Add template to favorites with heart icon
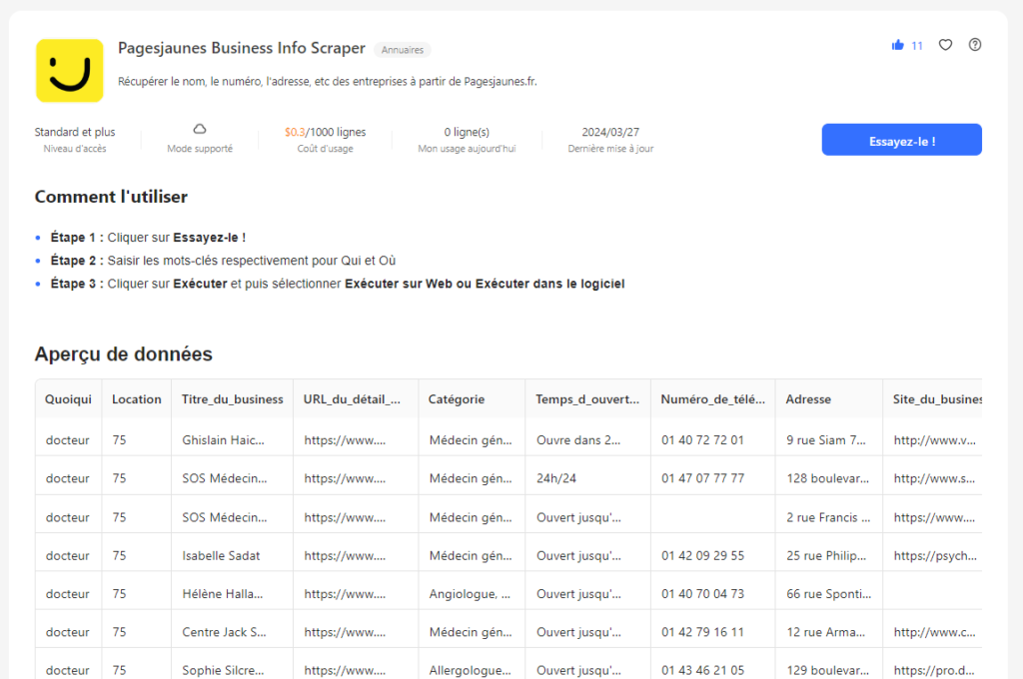The height and width of the screenshot is (679, 1023). click(945, 45)
